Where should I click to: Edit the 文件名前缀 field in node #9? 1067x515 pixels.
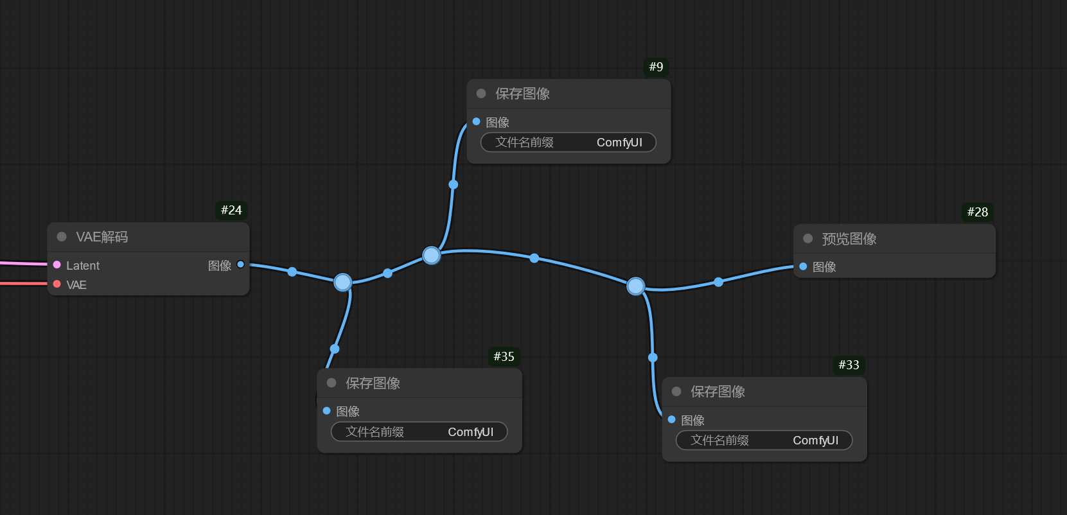(569, 143)
